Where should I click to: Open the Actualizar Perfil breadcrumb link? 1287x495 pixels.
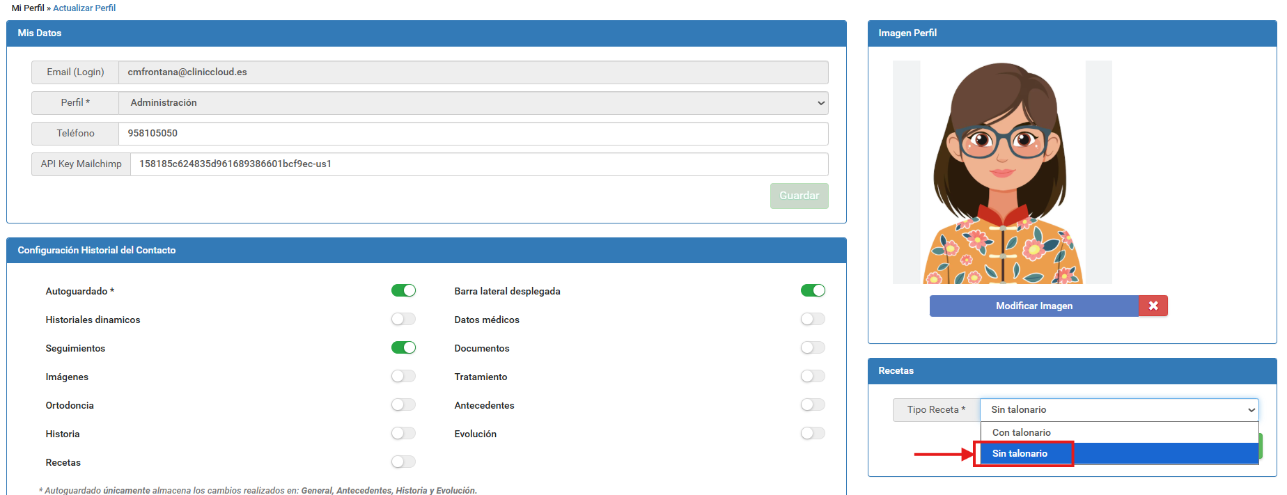point(84,8)
